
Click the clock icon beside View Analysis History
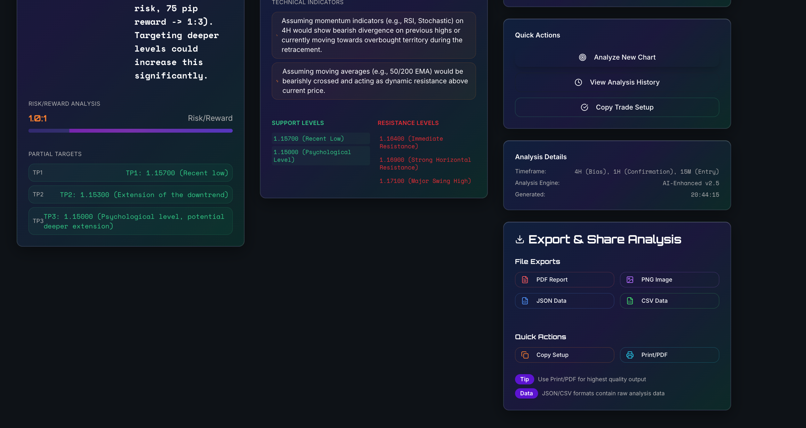point(578,82)
